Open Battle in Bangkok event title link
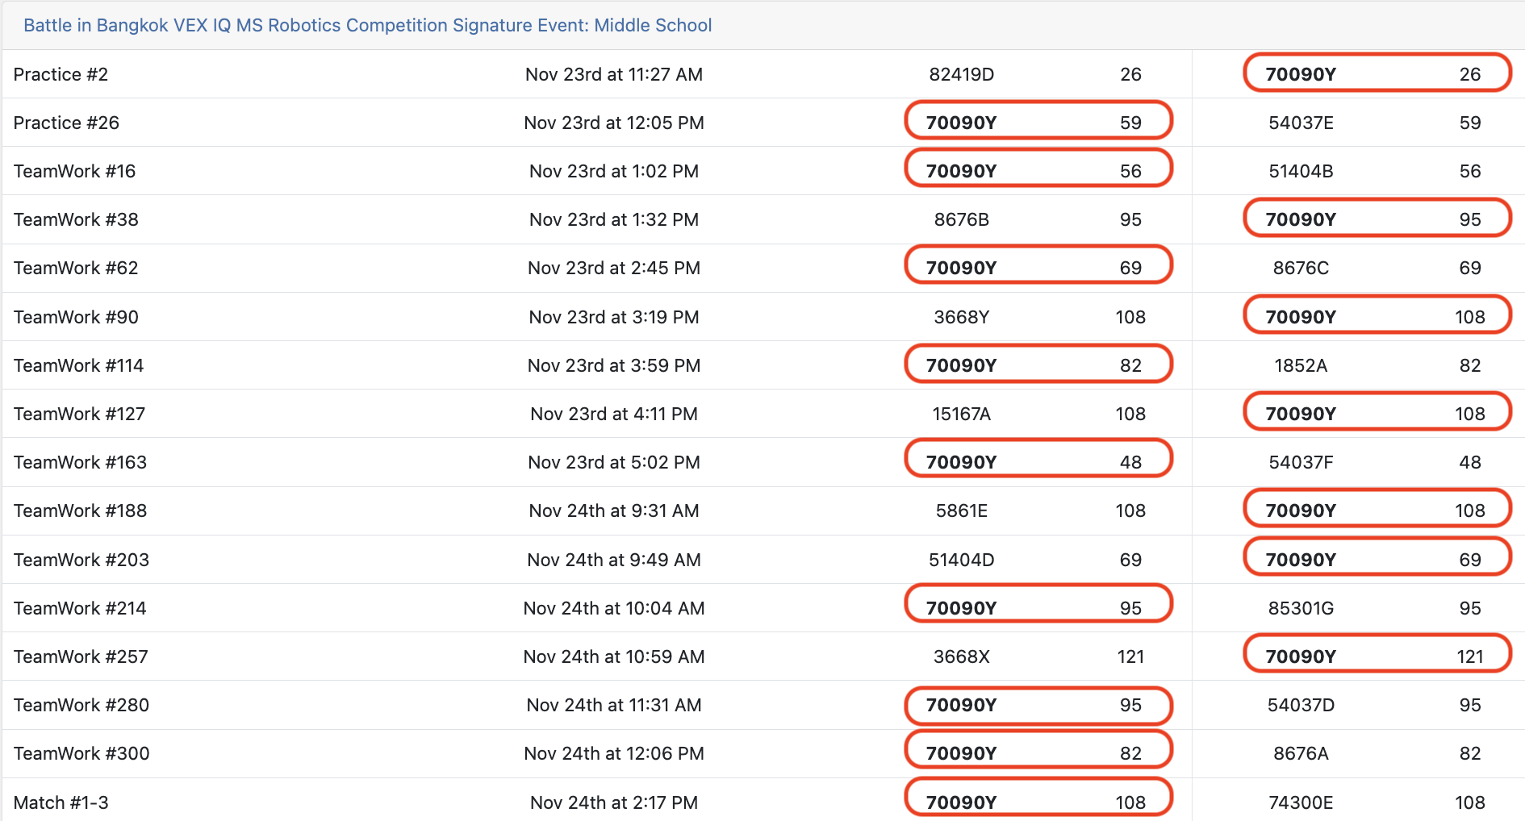This screenshot has width=1525, height=821. [367, 25]
